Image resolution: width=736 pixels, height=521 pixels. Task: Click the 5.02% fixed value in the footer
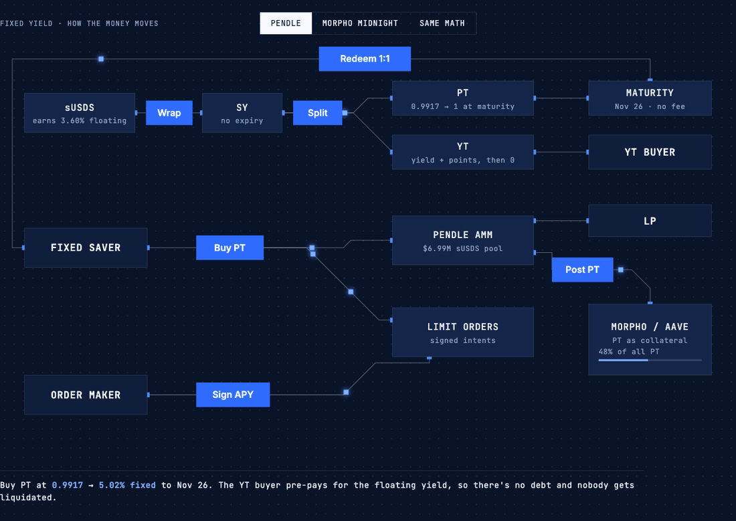(x=127, y=485)
